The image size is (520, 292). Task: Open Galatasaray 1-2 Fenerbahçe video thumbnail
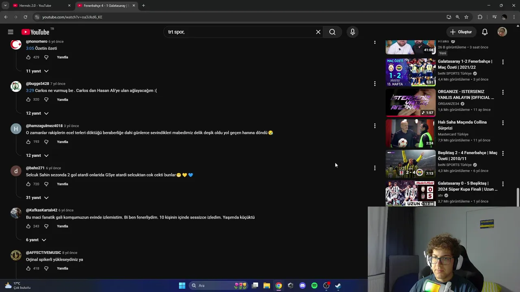click(410, 72)
